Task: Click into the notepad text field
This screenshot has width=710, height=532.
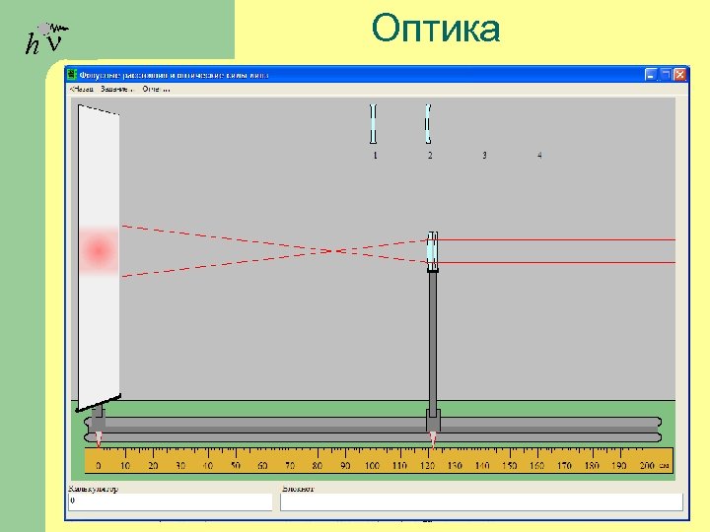Action: tap(481, 501)
